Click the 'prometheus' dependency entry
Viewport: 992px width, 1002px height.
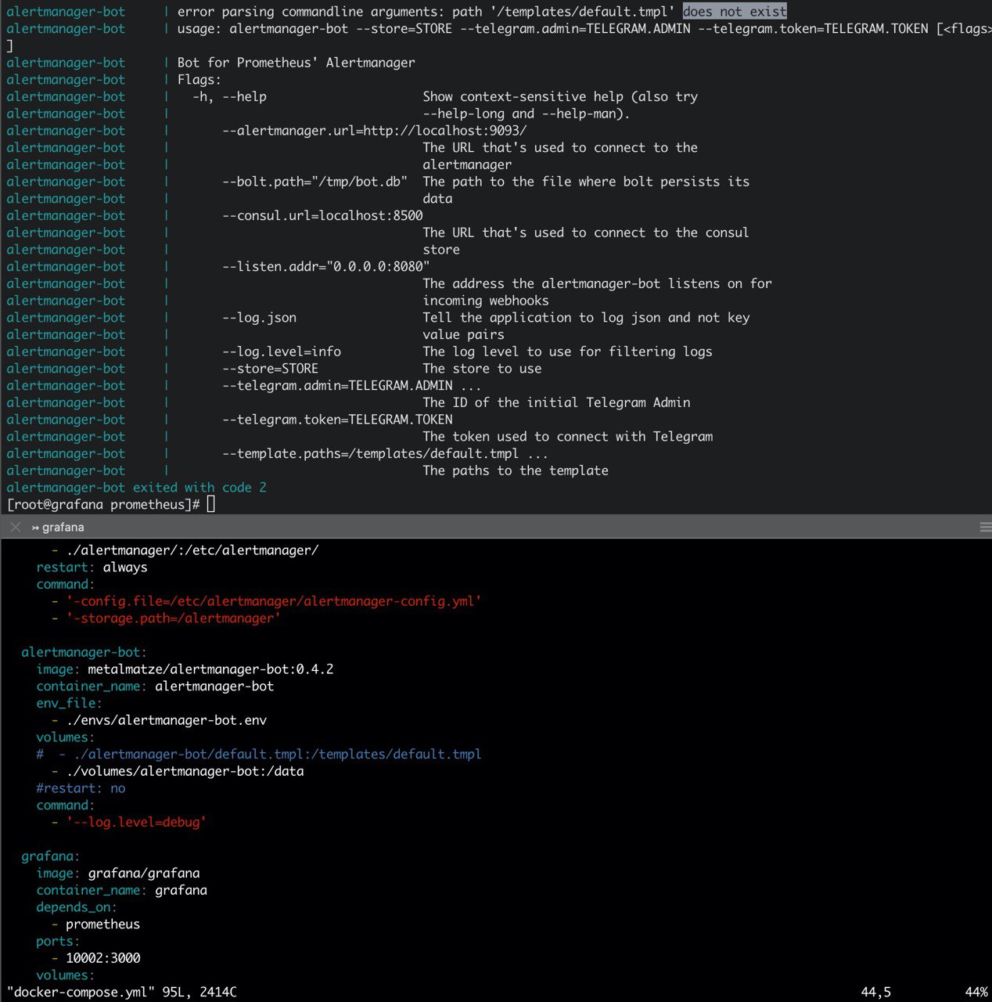pos(102,924)
